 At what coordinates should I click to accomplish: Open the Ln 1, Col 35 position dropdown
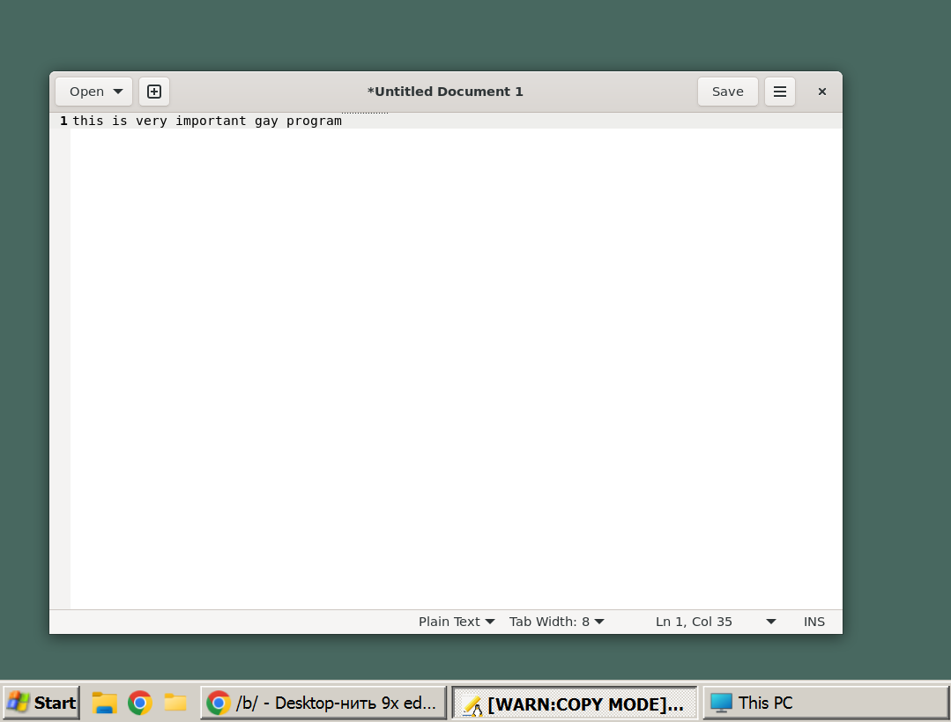[716, 622]
